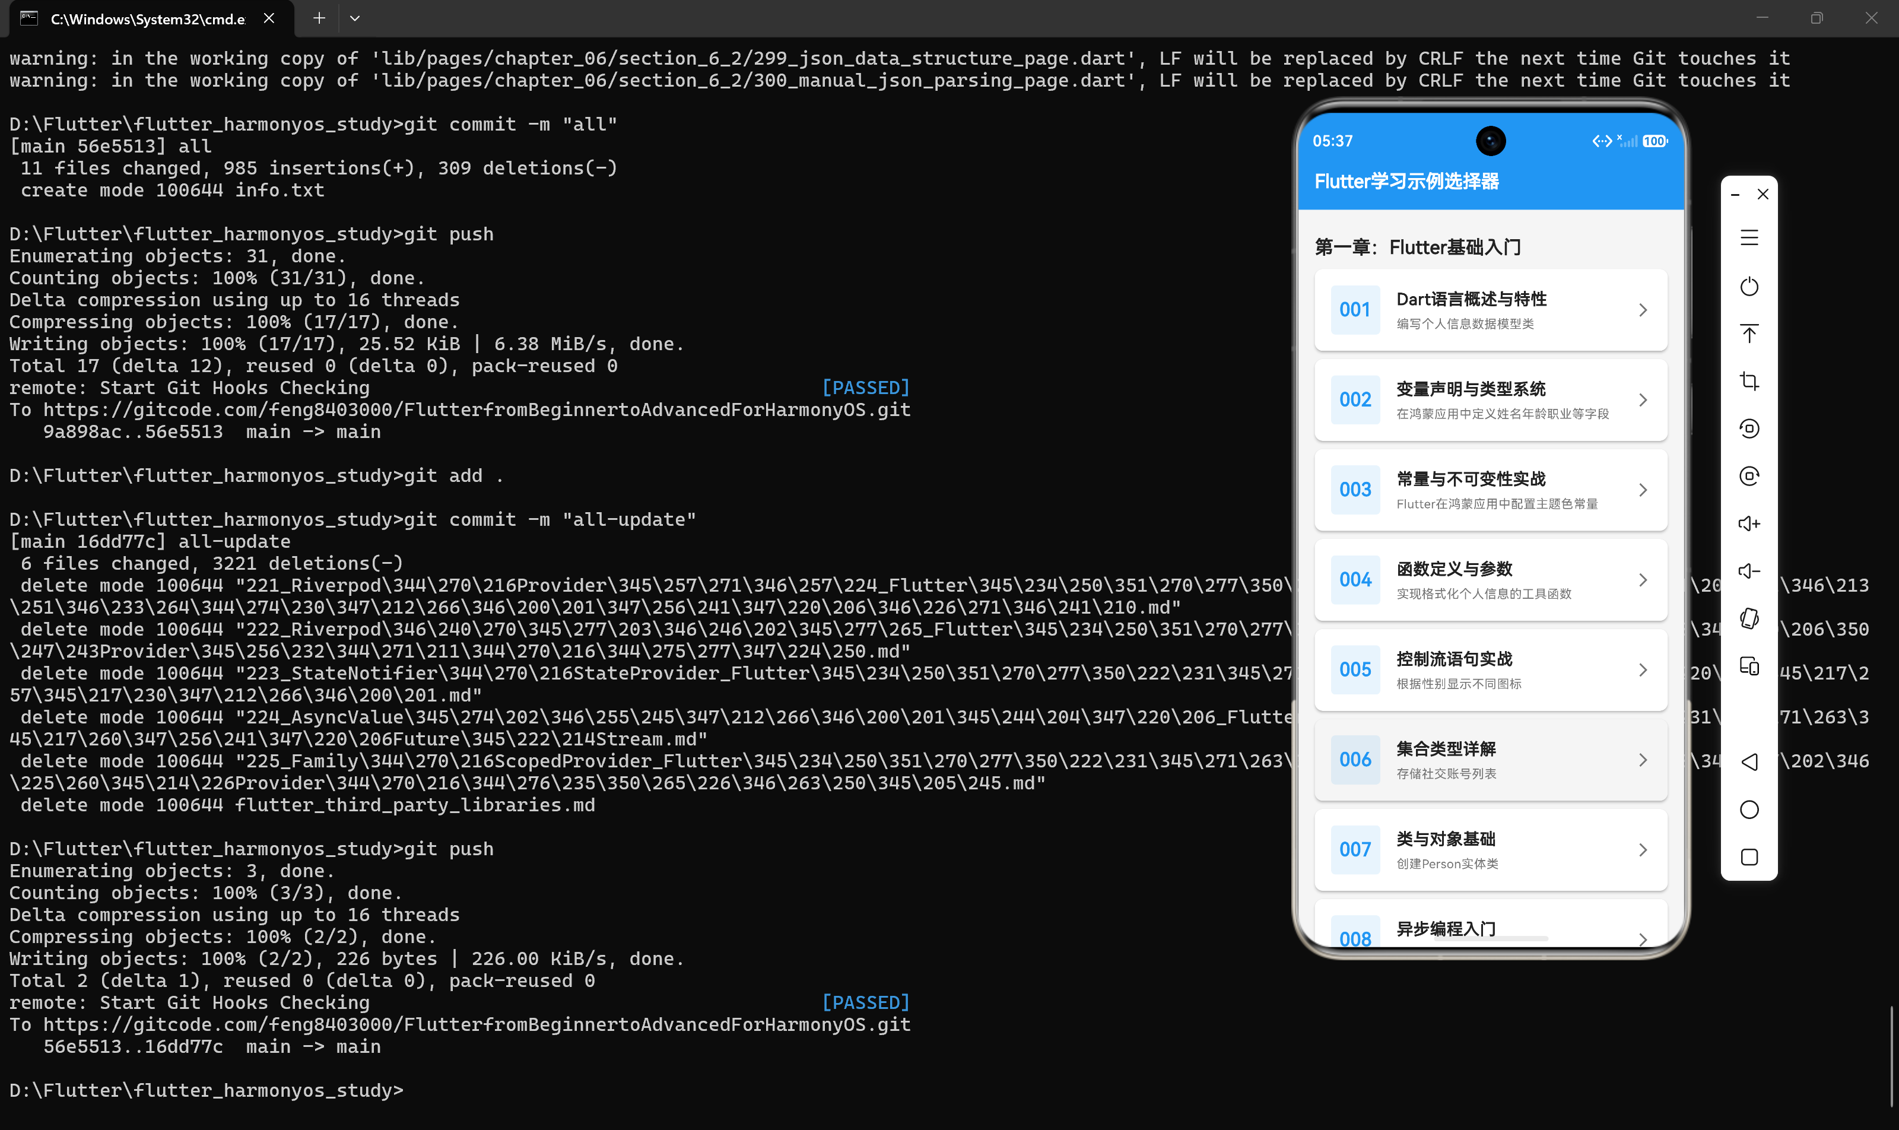Tap the 005 number badge

pos(1355,670)
